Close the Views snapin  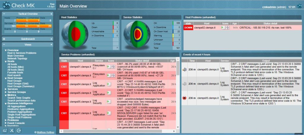(51, 45)
